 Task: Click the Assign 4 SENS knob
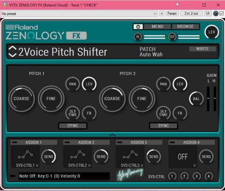pos(206,156)
